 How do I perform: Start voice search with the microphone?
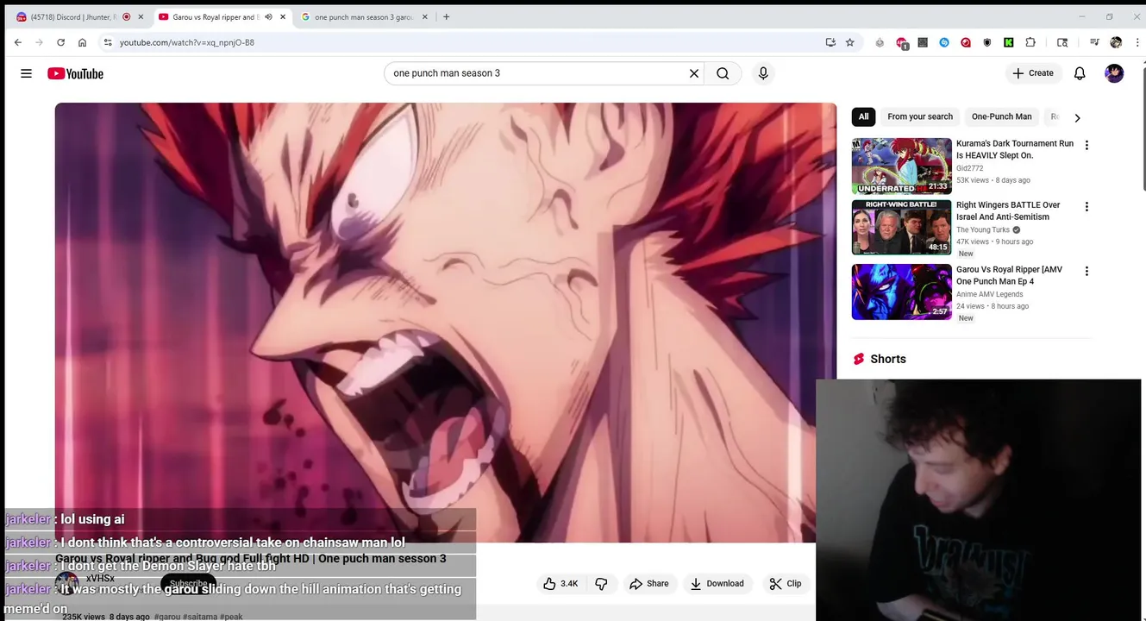[x=763, y=73]
